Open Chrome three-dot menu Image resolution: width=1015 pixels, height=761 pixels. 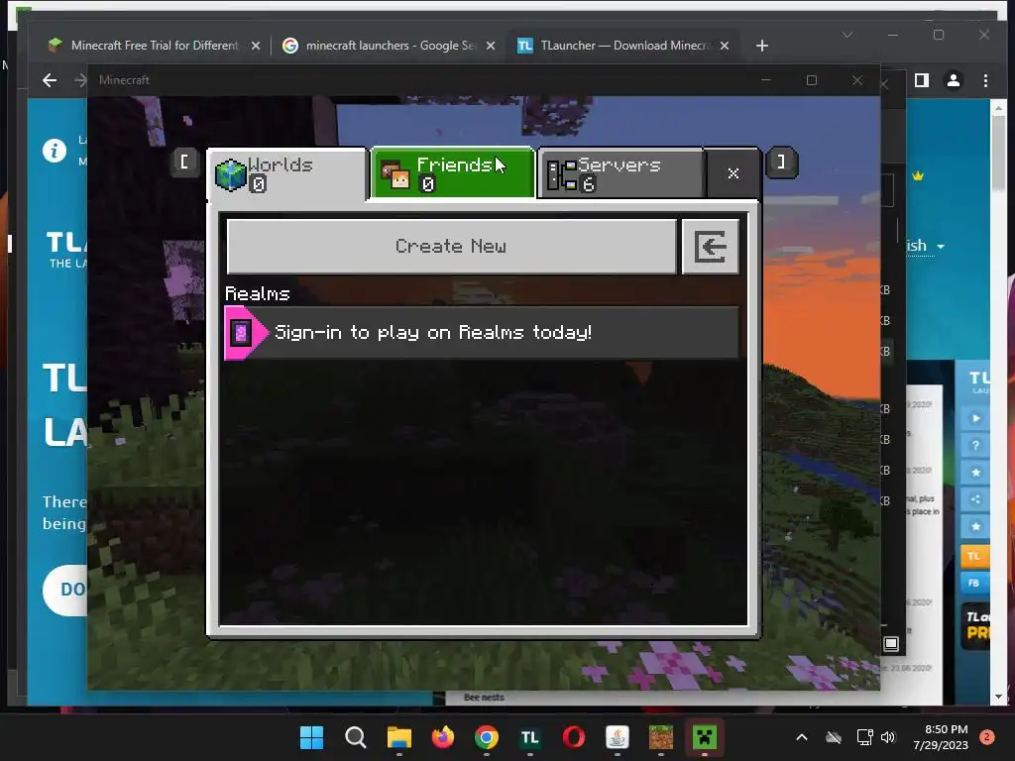click(985, 80)
